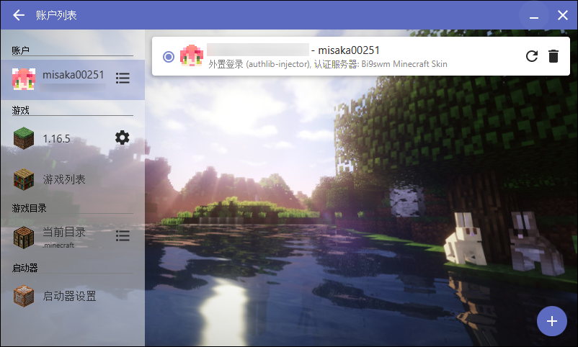This screenshot has height=347, width=578.
Task: Click the avatar in the account card
Action: click(x=191, y=55)
